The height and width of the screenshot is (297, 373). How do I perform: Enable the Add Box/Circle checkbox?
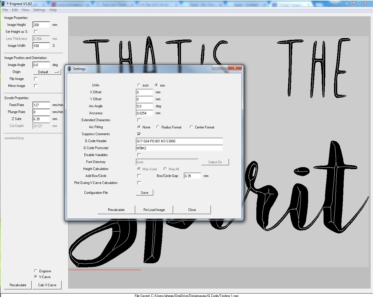tap(139, 176)
